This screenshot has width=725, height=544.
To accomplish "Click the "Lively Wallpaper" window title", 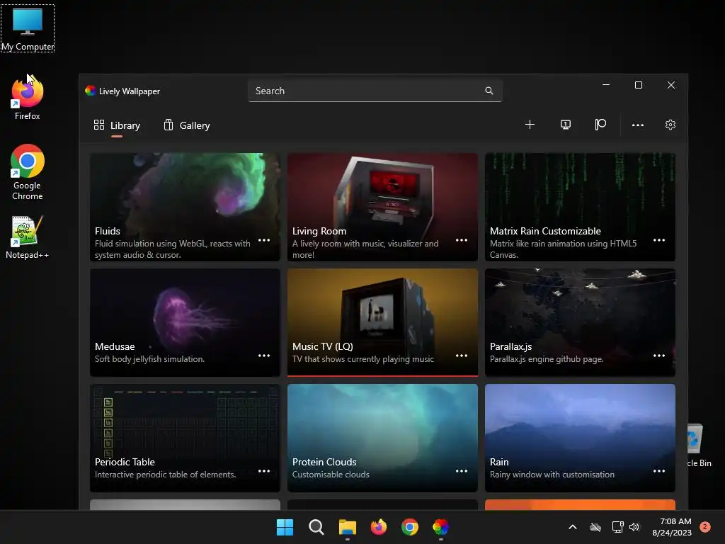I will 130,91.
